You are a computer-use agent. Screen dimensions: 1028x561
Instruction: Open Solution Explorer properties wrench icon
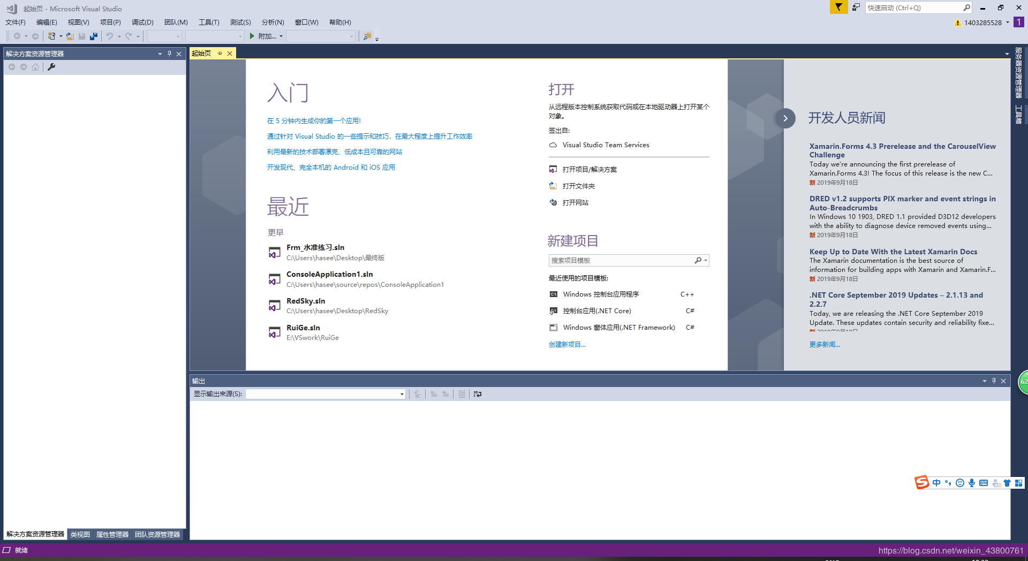51,67
